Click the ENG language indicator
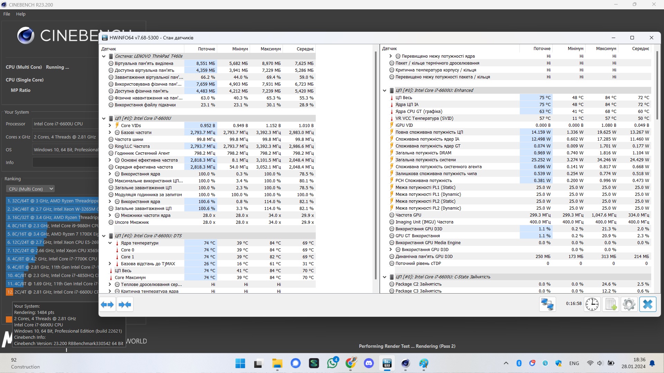The height and width of the screenshot is (373, 664). pyautogui.click(x=574, y=363)
